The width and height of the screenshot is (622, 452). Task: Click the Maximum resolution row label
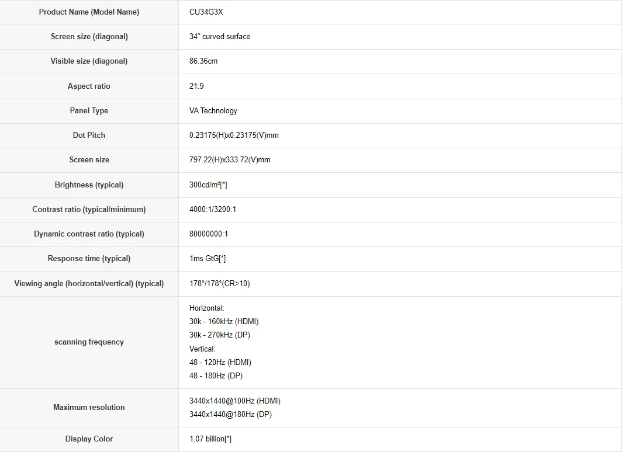89,407
